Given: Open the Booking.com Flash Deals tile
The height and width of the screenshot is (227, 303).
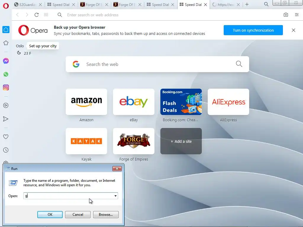Looking at the screenshot, I should click(x=181, y=102).
